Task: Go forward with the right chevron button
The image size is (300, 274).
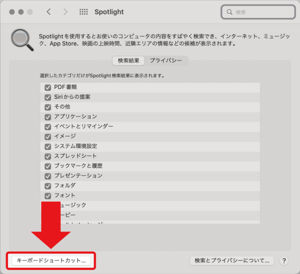Action: point(65,12)
